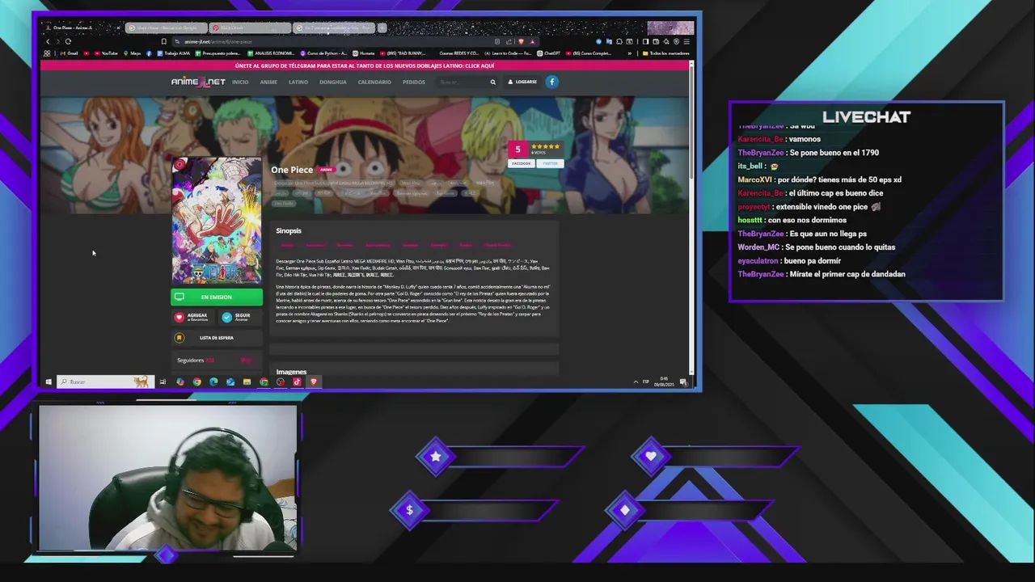Click the five-star rating stars
Screen dimensions: 1035x582
tap(545, 146)
